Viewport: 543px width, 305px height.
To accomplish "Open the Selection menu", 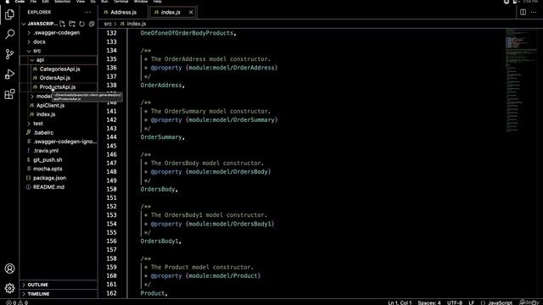I will click(62, 2).
